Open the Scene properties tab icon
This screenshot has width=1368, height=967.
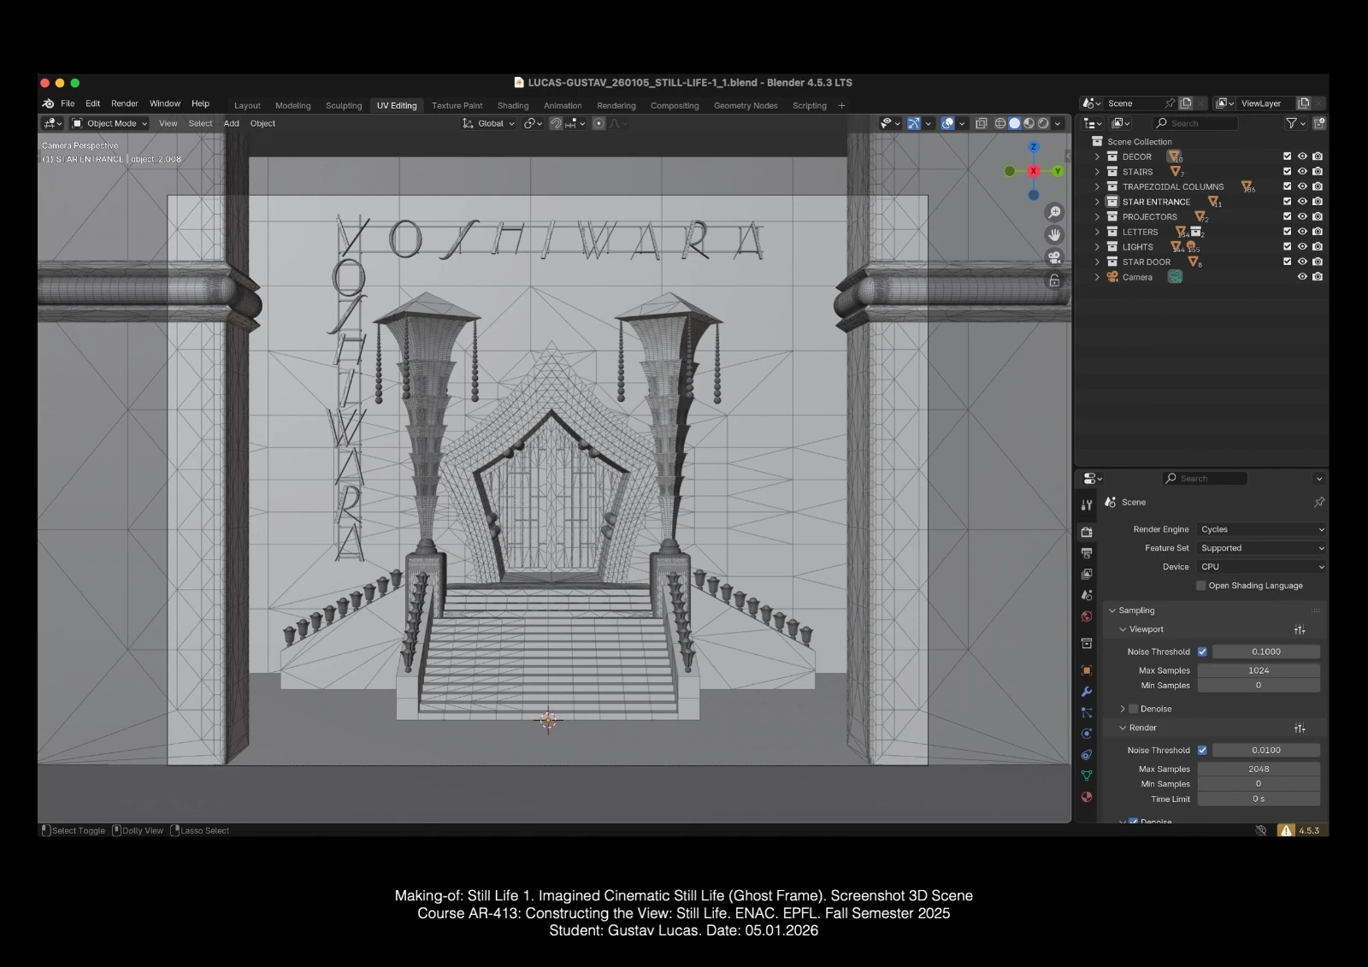[x=1087, y=595]
